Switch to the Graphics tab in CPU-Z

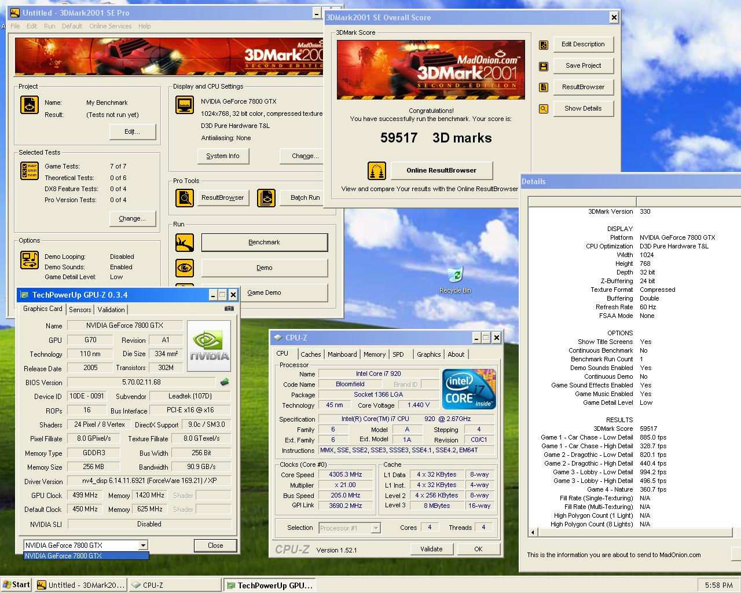[x=428, y=354]
